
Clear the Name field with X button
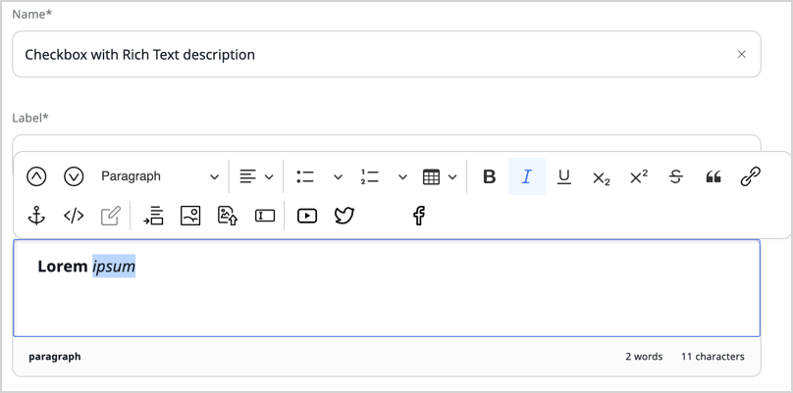742,55
